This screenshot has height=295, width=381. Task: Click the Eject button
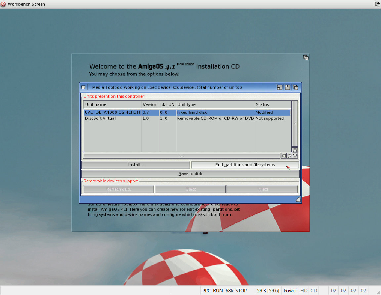(190, 189)
